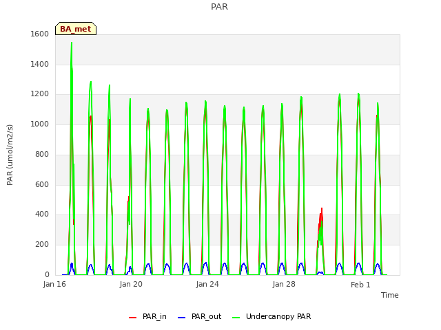Click the Jan 16 x-axis tick label

click(x=54, y=284)
